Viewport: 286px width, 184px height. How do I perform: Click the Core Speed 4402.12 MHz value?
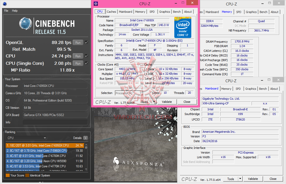tap(127, 69)
